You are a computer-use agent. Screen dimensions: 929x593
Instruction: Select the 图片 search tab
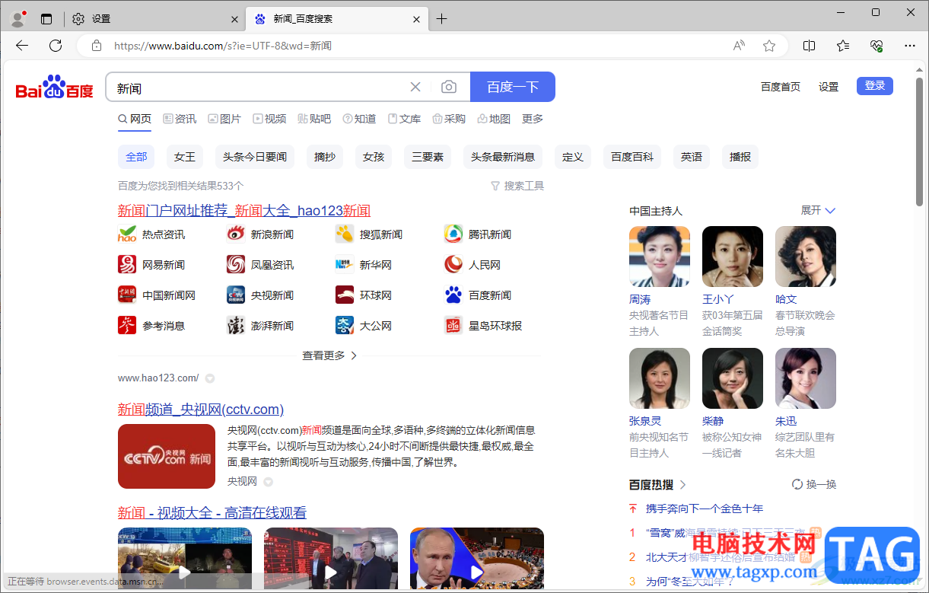(224, 119)
